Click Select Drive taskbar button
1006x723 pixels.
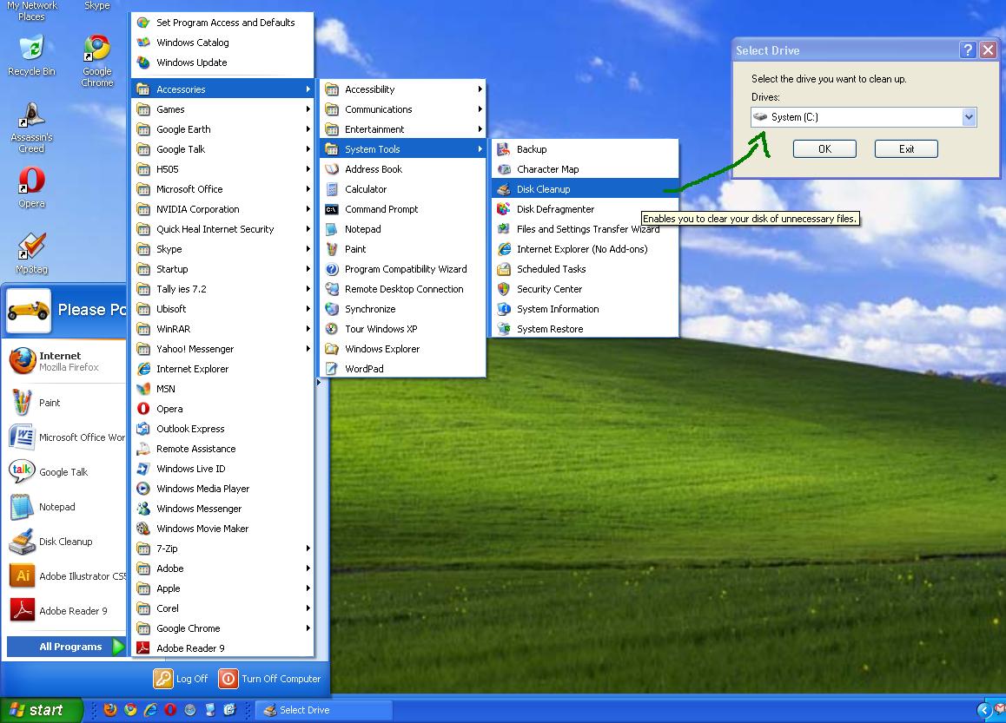click(324, 709)
